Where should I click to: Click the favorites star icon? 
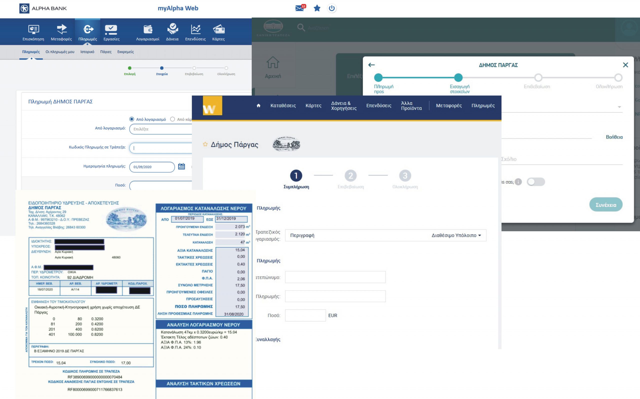pyautogui.click(x=317, y=8)
